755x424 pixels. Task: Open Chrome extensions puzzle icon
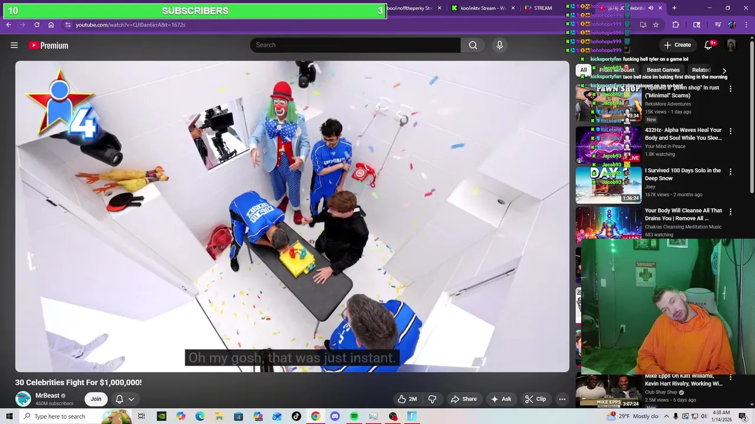[x=676, y=25]
